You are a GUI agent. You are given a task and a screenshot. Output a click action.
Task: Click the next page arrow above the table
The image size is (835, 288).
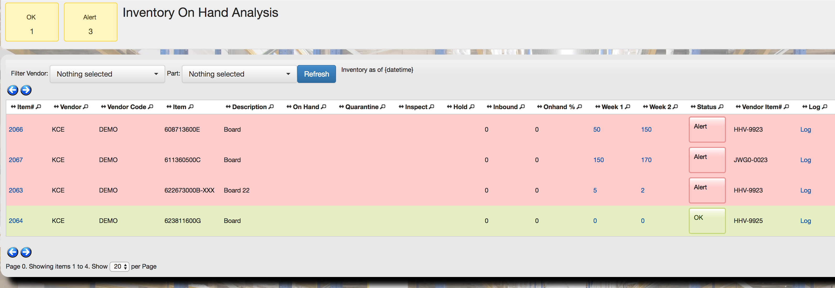26,90
